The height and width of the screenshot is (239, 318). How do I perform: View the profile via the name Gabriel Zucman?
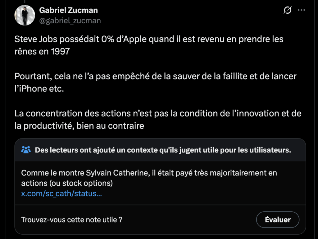pos(68,10)
